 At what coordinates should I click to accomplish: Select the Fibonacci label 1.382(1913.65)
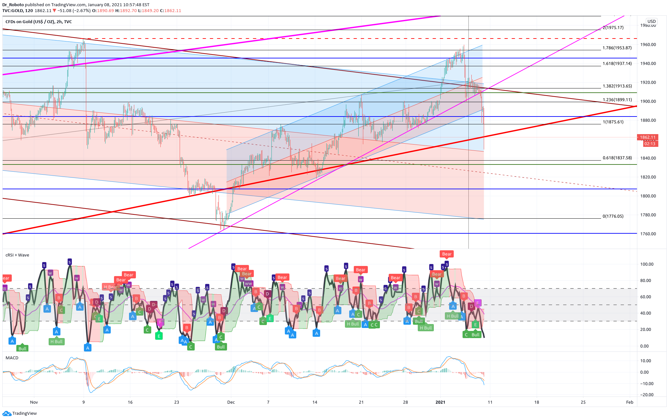pyautogui.click(x=617, y=86)
